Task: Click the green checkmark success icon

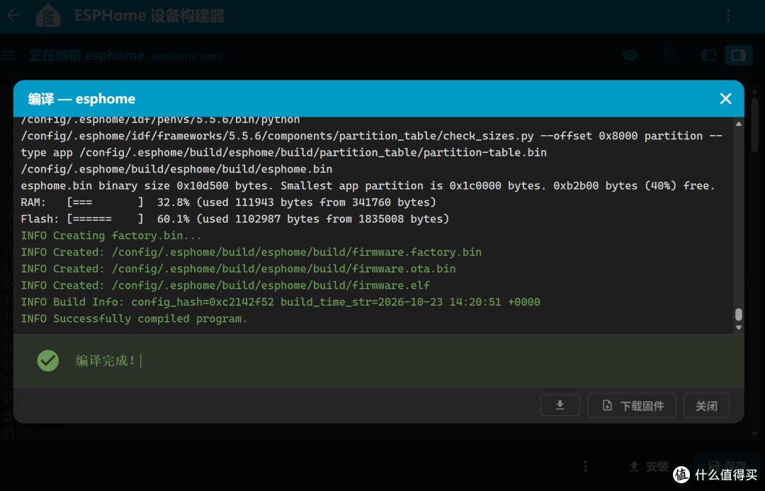Action: pos(48,360)
